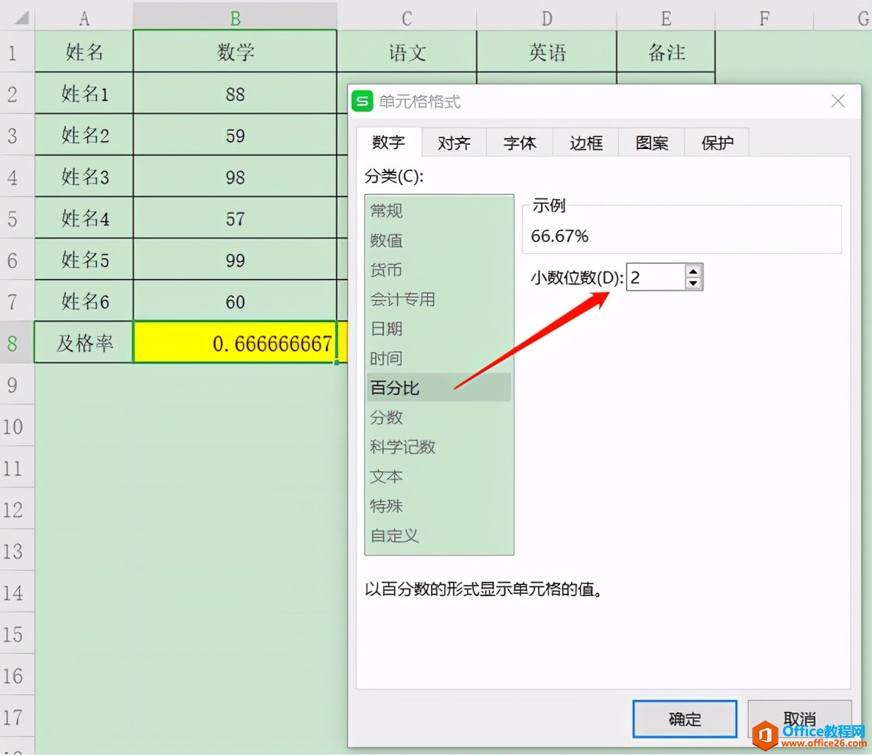Click the 小数位数 input field
This screenshot has height=756, width=872.
(x=656, y=277)
